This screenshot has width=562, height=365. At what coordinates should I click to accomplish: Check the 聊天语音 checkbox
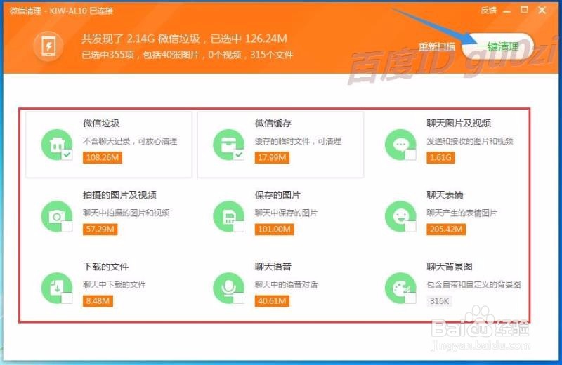[238, 298]
